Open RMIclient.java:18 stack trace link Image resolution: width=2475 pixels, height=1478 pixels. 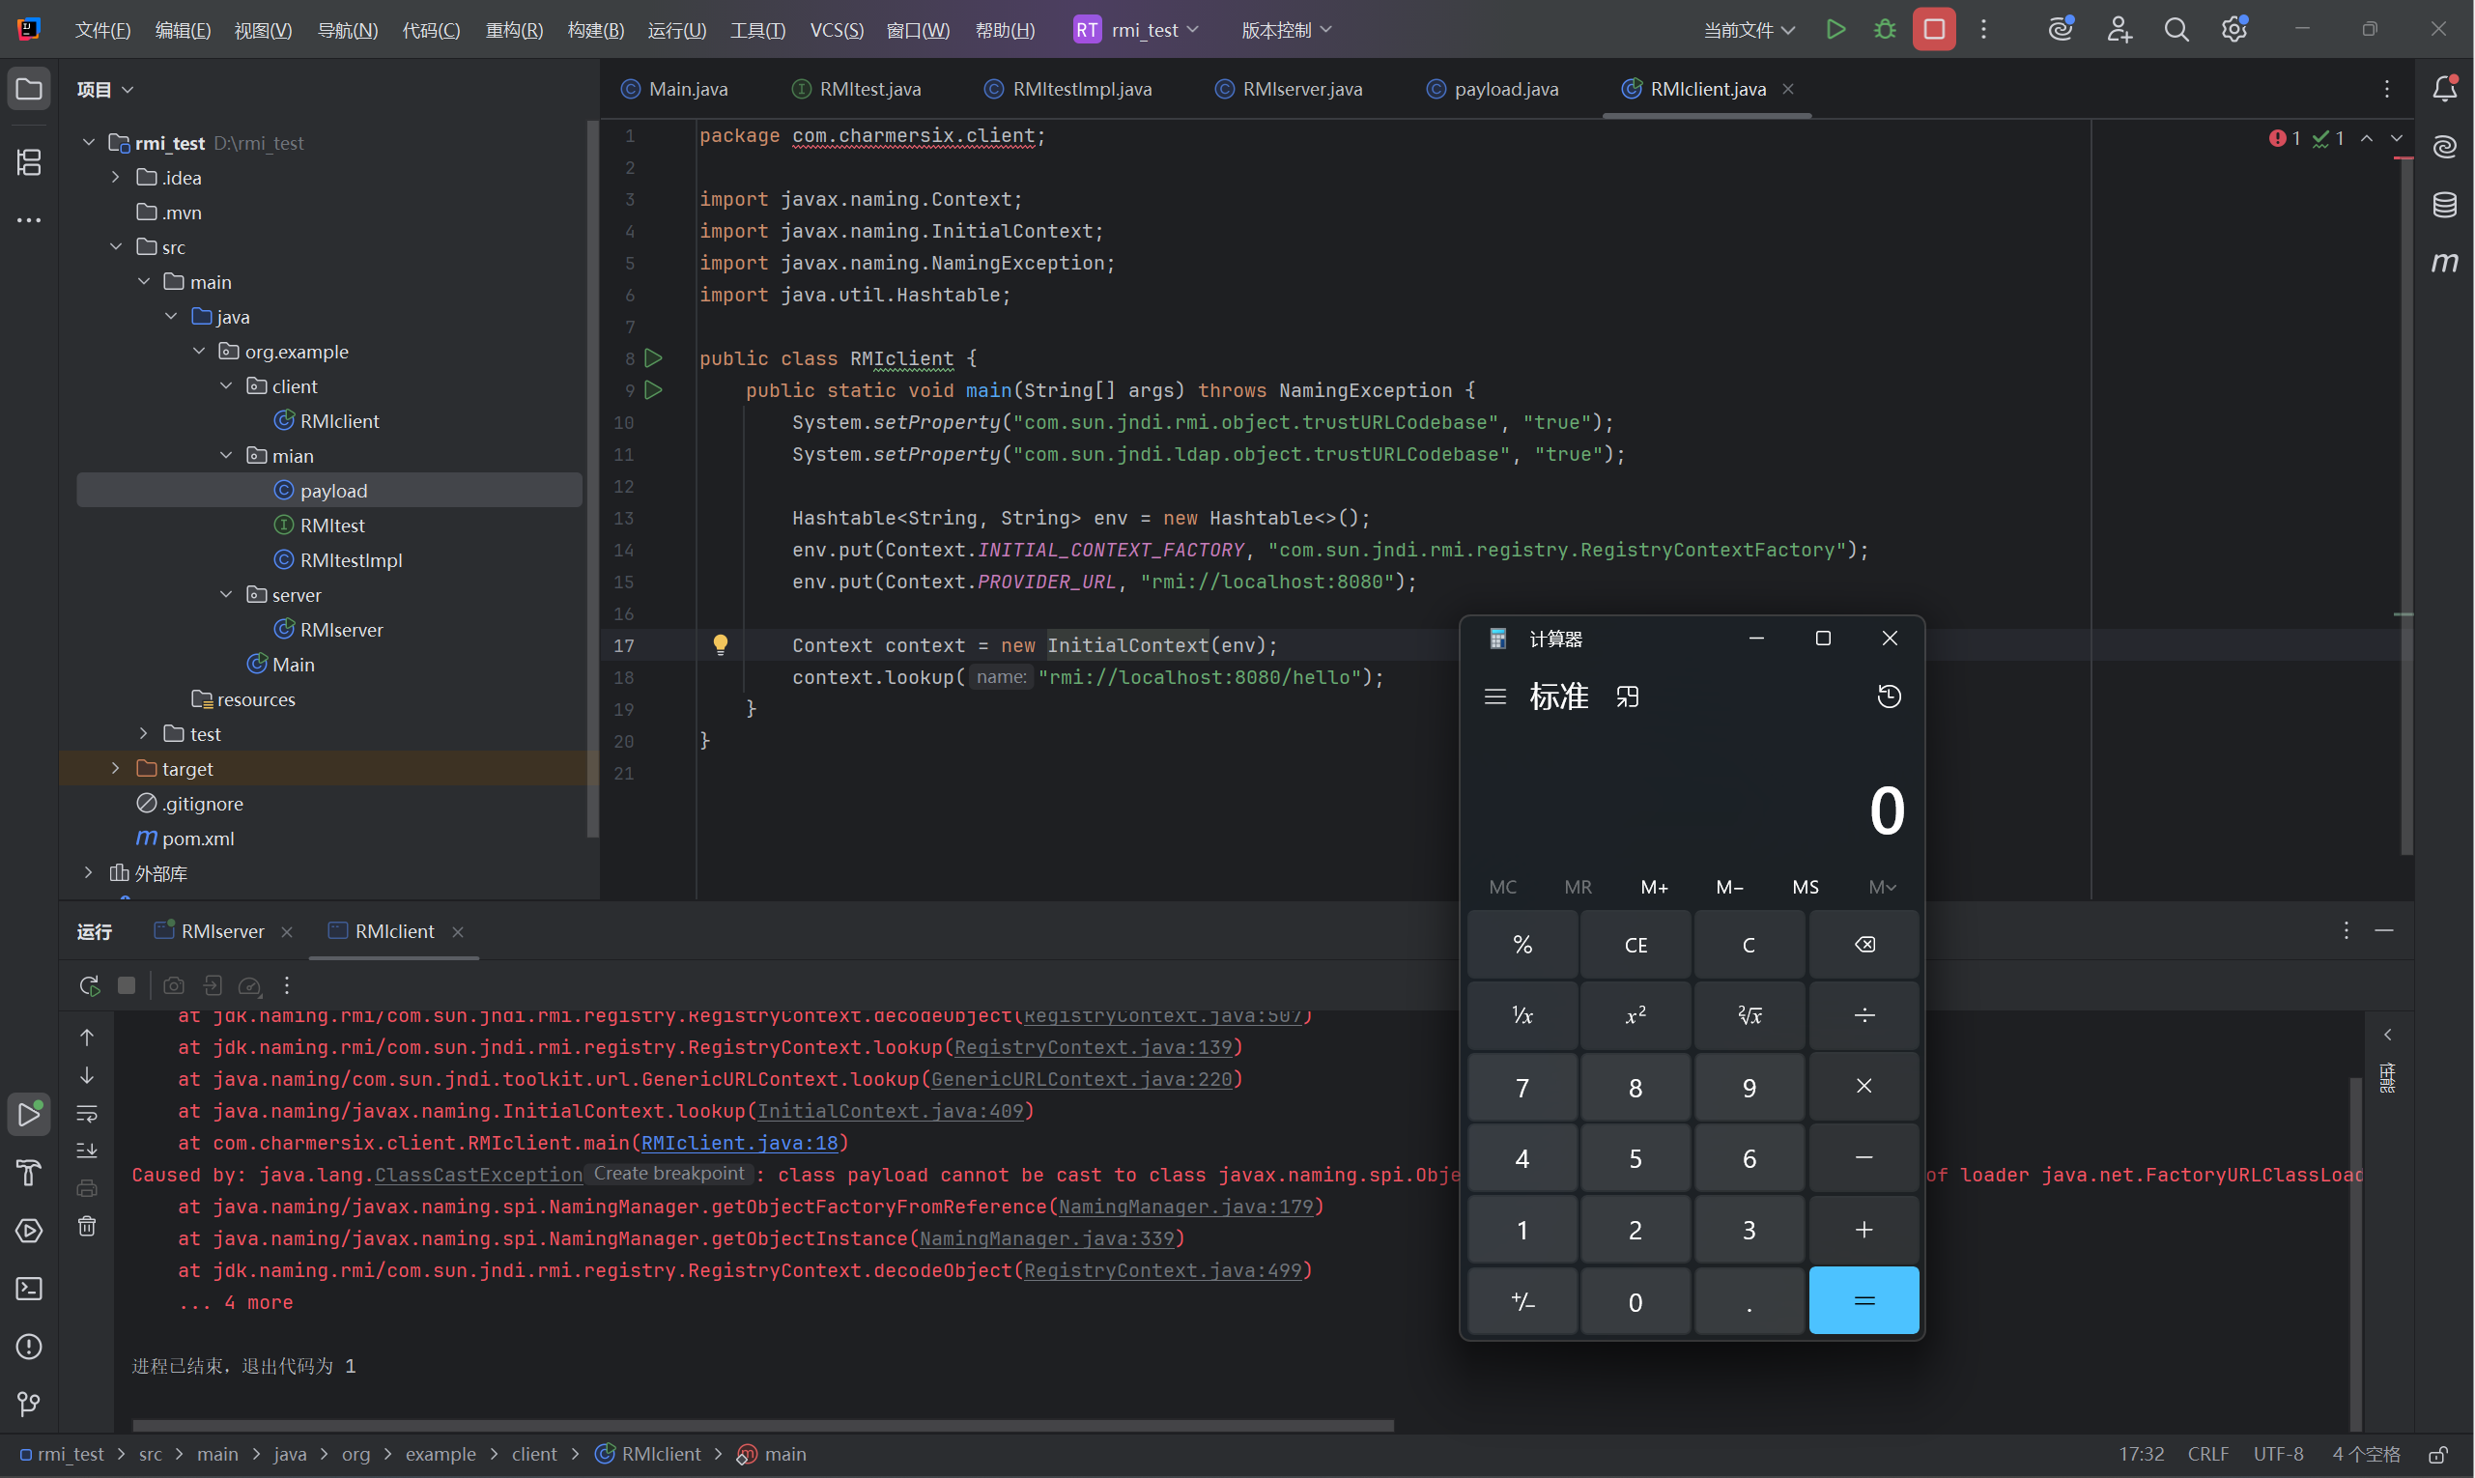point(739,1143)
